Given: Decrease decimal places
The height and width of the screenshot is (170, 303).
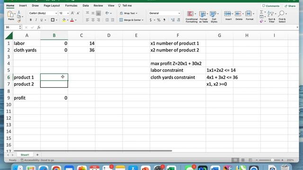Looking at the screenshot, I should coord(178,20).
